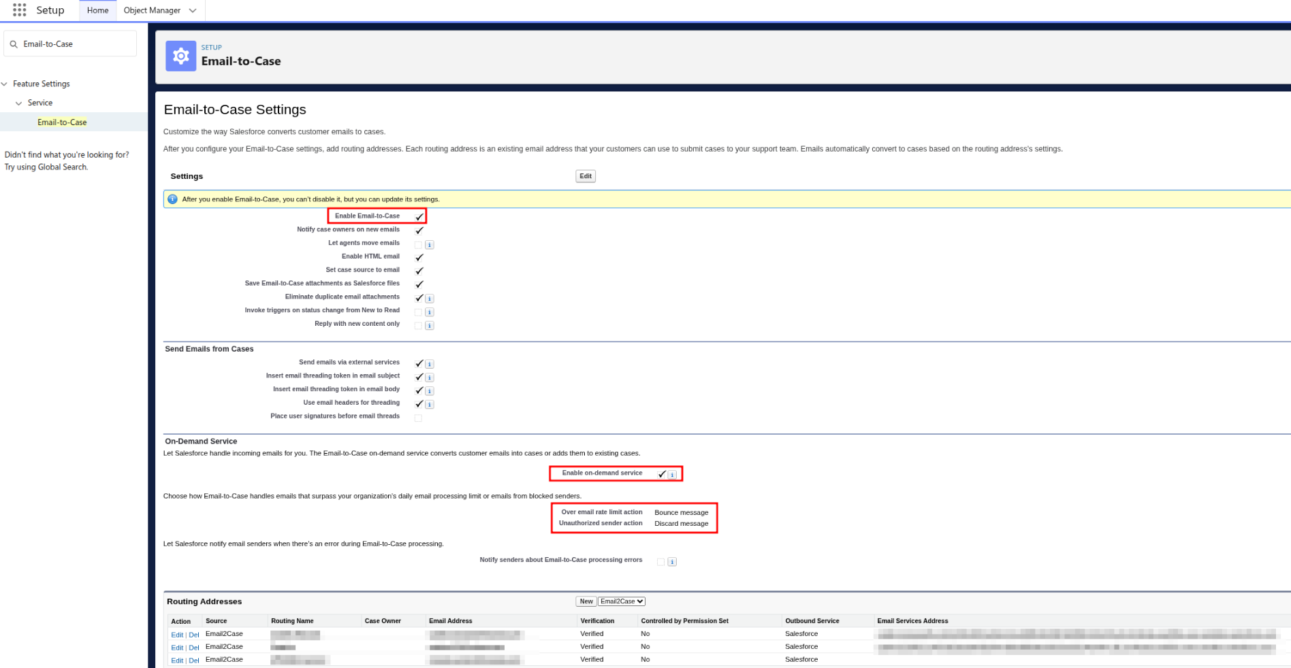Viewport: 1291px width, 668px height.
Task: Open info icon for Let agents move emails
Action: click(430, 245)
